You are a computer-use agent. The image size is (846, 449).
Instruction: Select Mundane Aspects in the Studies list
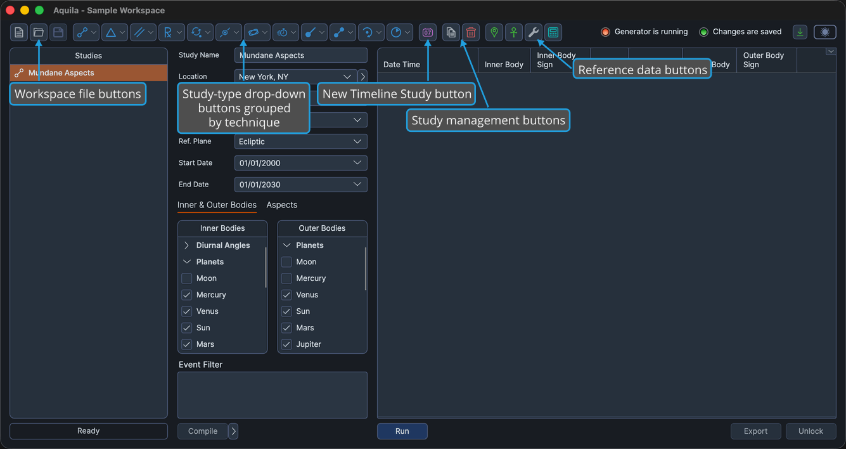click(x=89, y=73)
